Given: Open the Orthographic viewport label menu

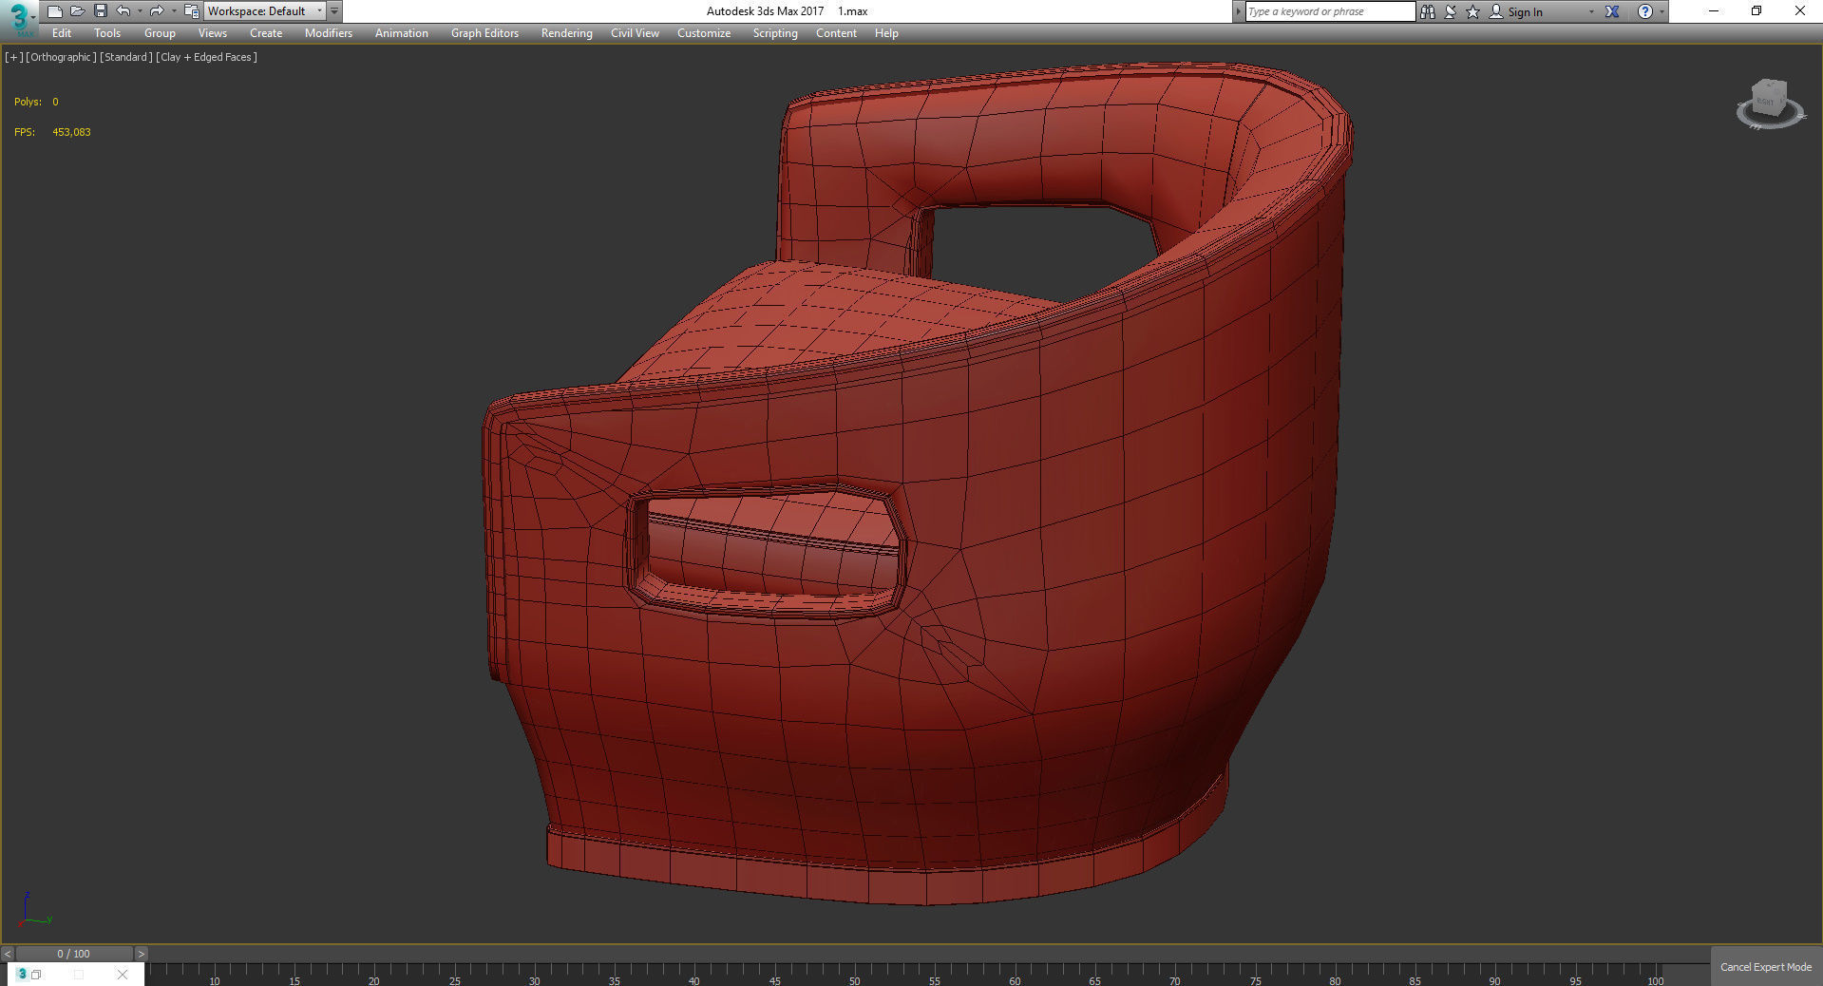Looking at the screenshot, I should point(61,57).
